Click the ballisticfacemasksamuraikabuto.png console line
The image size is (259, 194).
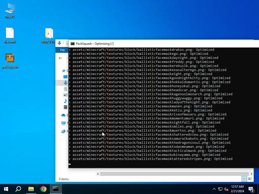(149, 139)
